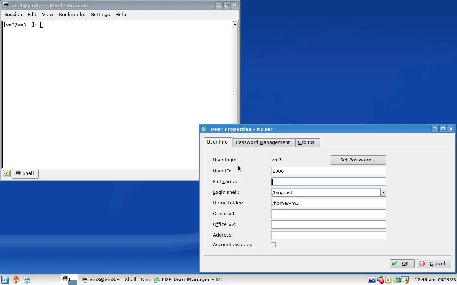The image size is (457, 285).
Task: Expand the Login shell dropdown
Action: coord(383,192)
